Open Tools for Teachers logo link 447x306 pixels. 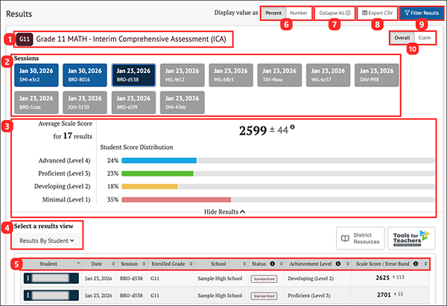point(411,238)
